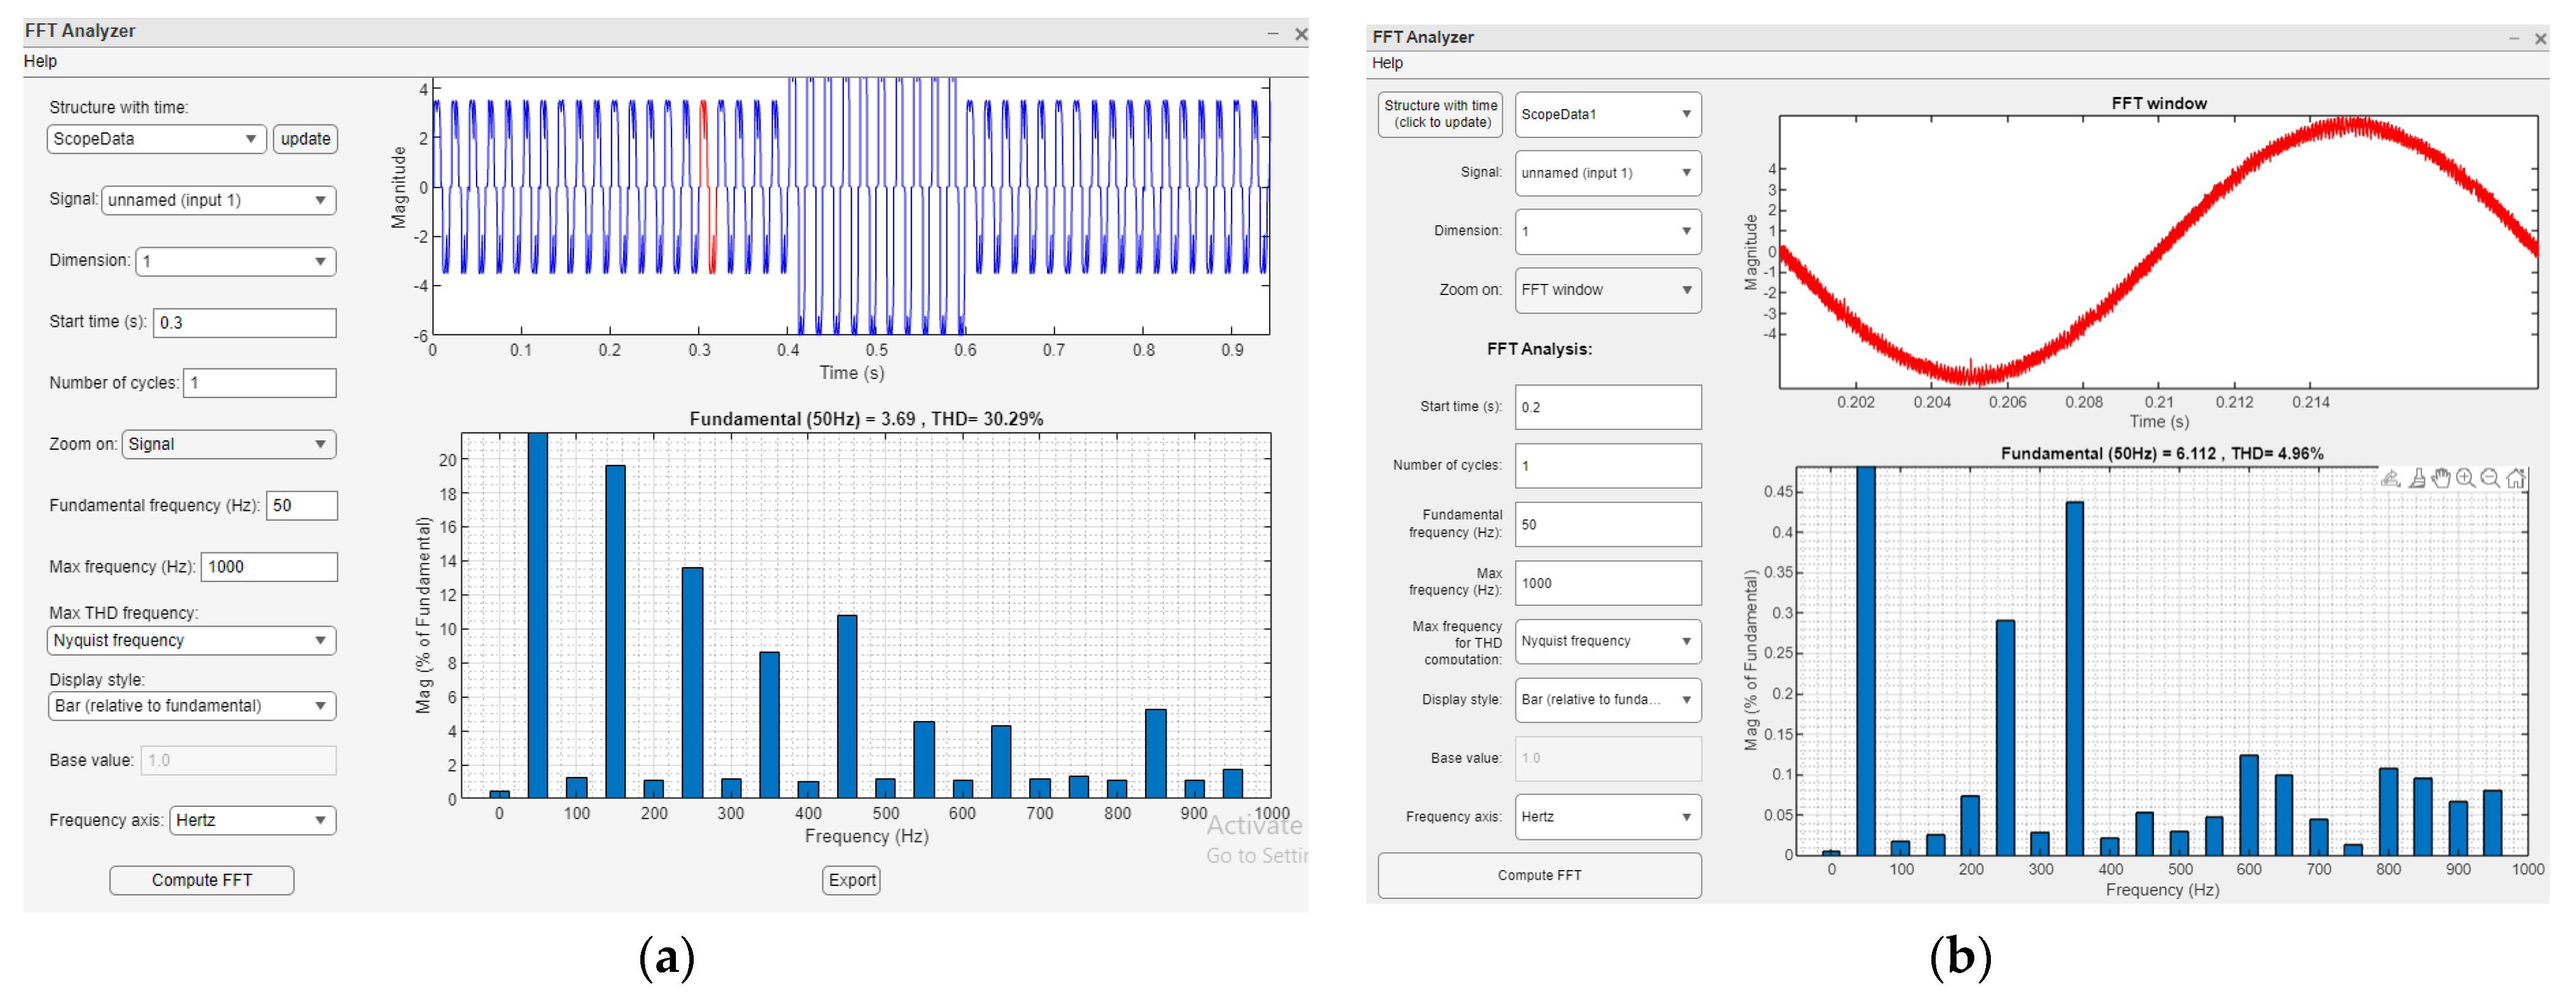Screen dimensions: 2576x1005
Task: Click the left Compute FFT button
Action: point(201,880)
